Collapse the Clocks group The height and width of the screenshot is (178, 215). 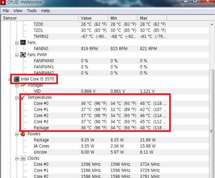click(17, 159)
